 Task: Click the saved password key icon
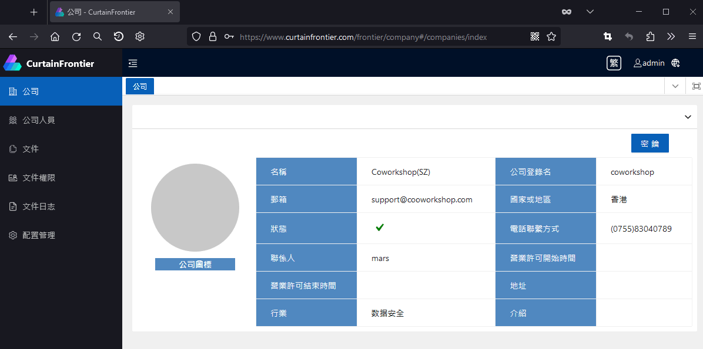(229, 37)
